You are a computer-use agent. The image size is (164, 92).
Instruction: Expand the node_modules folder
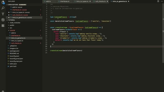pyautogui.click(x=15, y=23)
